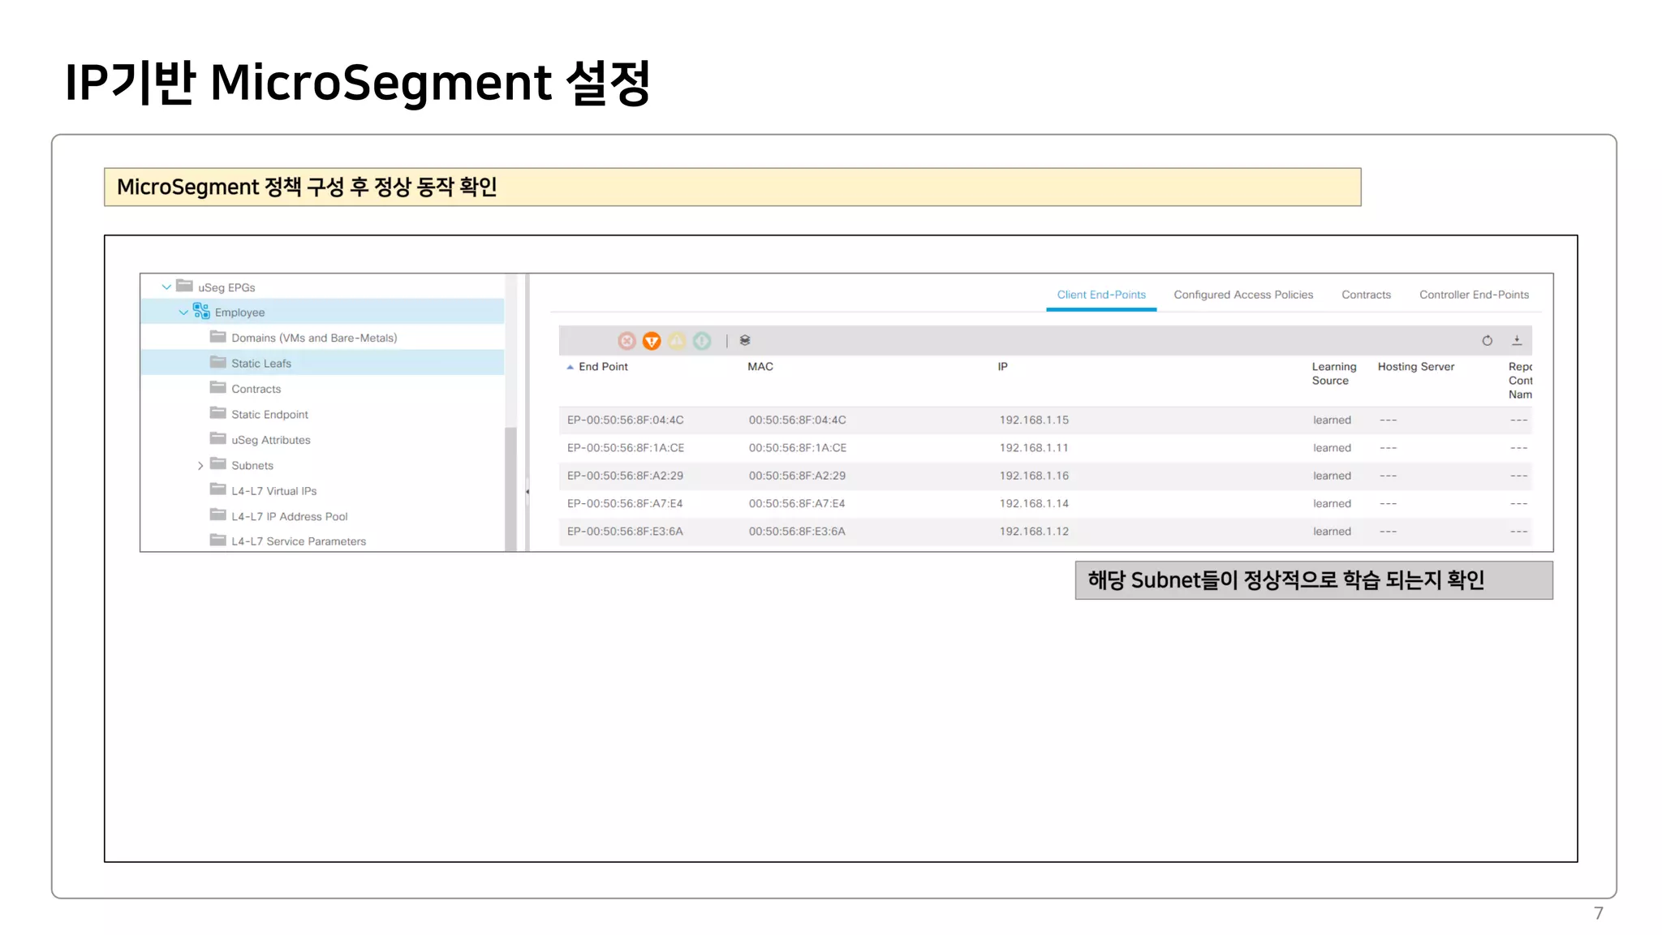Viewport: 1662px width, 935px height.
Task: Open the Controller End-Points tab
Action: pyautogui.click(x=1474, y=295)
